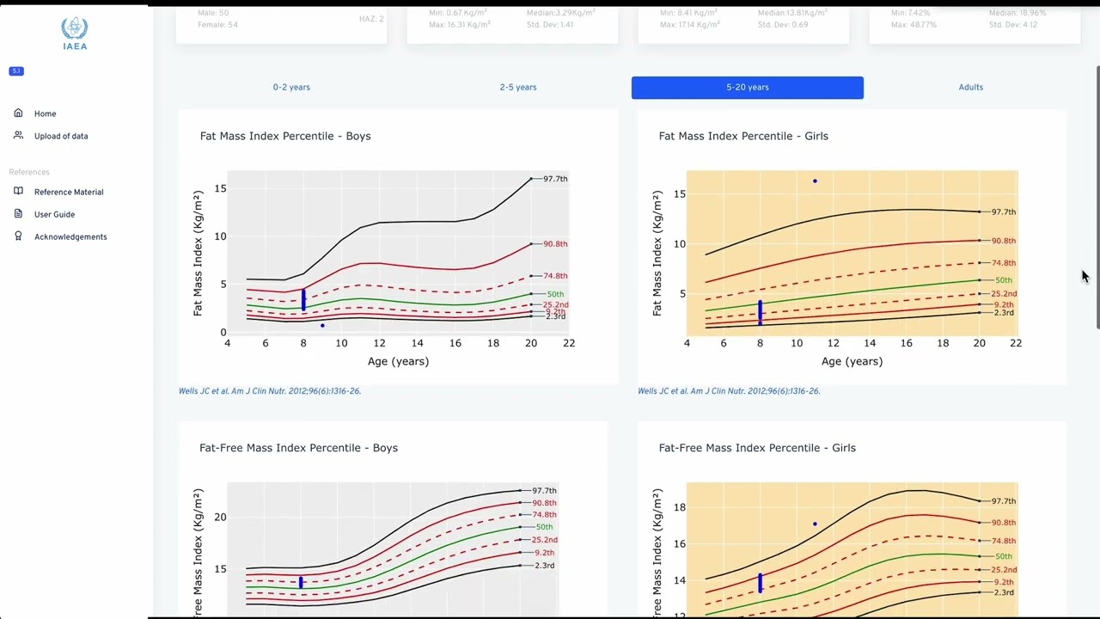Click the award icon beside Acknowledgements
Image resolution: width=1100 pixels, height=619 pixels.
coord(18,236)
